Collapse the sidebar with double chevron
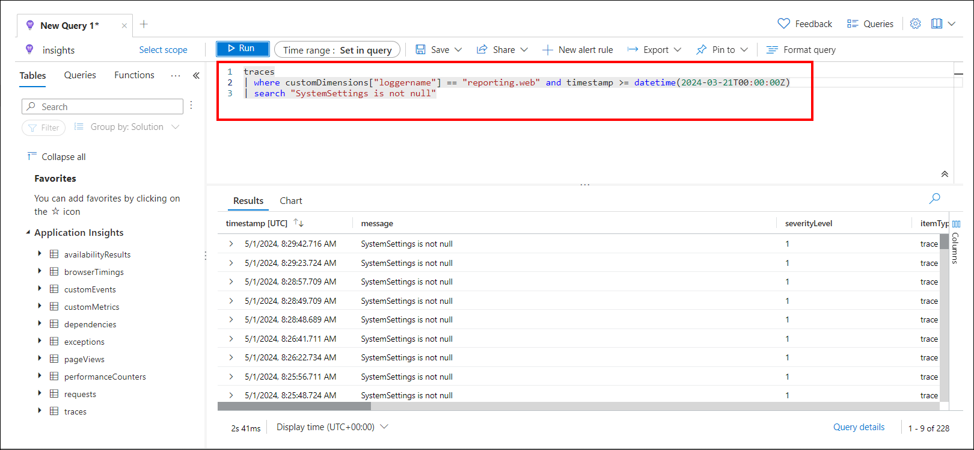This screenshot has height=450, width=974. pyautogui.click(x=196, y=76)
